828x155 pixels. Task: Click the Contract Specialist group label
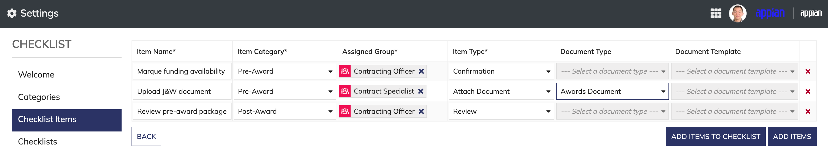click(384, 91)
